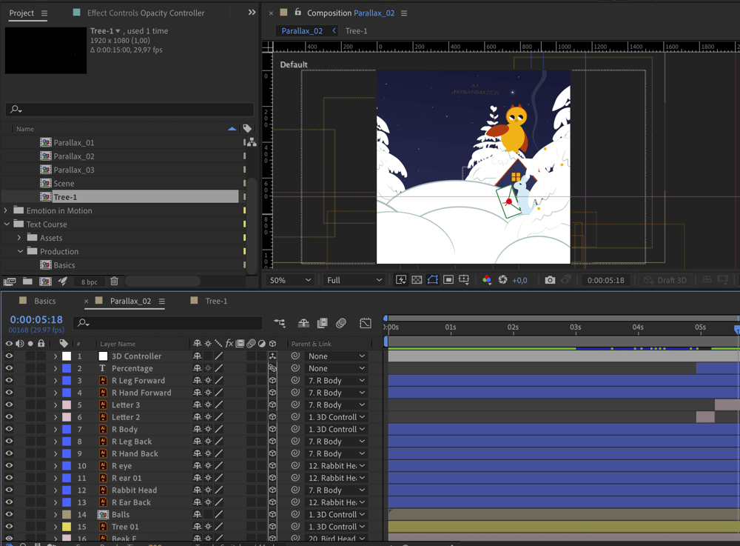Screen dimensions: 740x546
Task: Hide the Tree 01 layer
Action: (9, 527)
